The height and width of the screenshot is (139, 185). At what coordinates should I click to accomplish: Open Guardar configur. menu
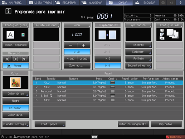tap(16, 124)
